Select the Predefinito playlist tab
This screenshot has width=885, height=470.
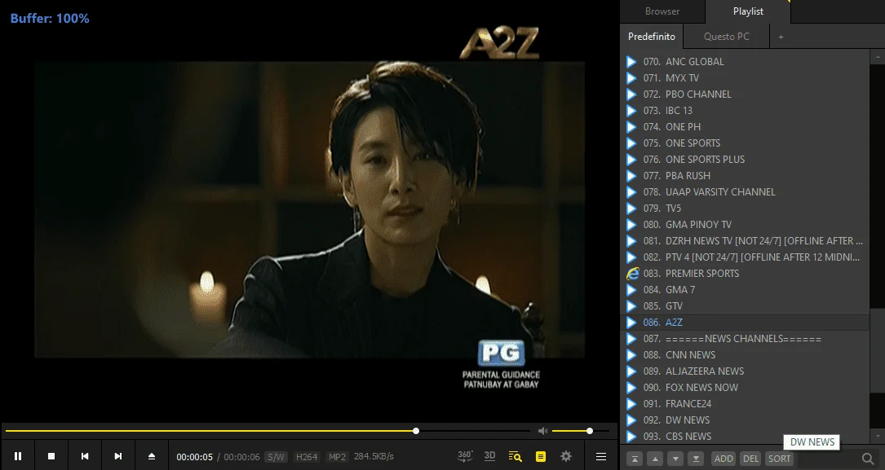[x=652, y=37]
